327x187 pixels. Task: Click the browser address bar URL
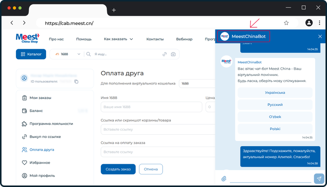[69, 23]
